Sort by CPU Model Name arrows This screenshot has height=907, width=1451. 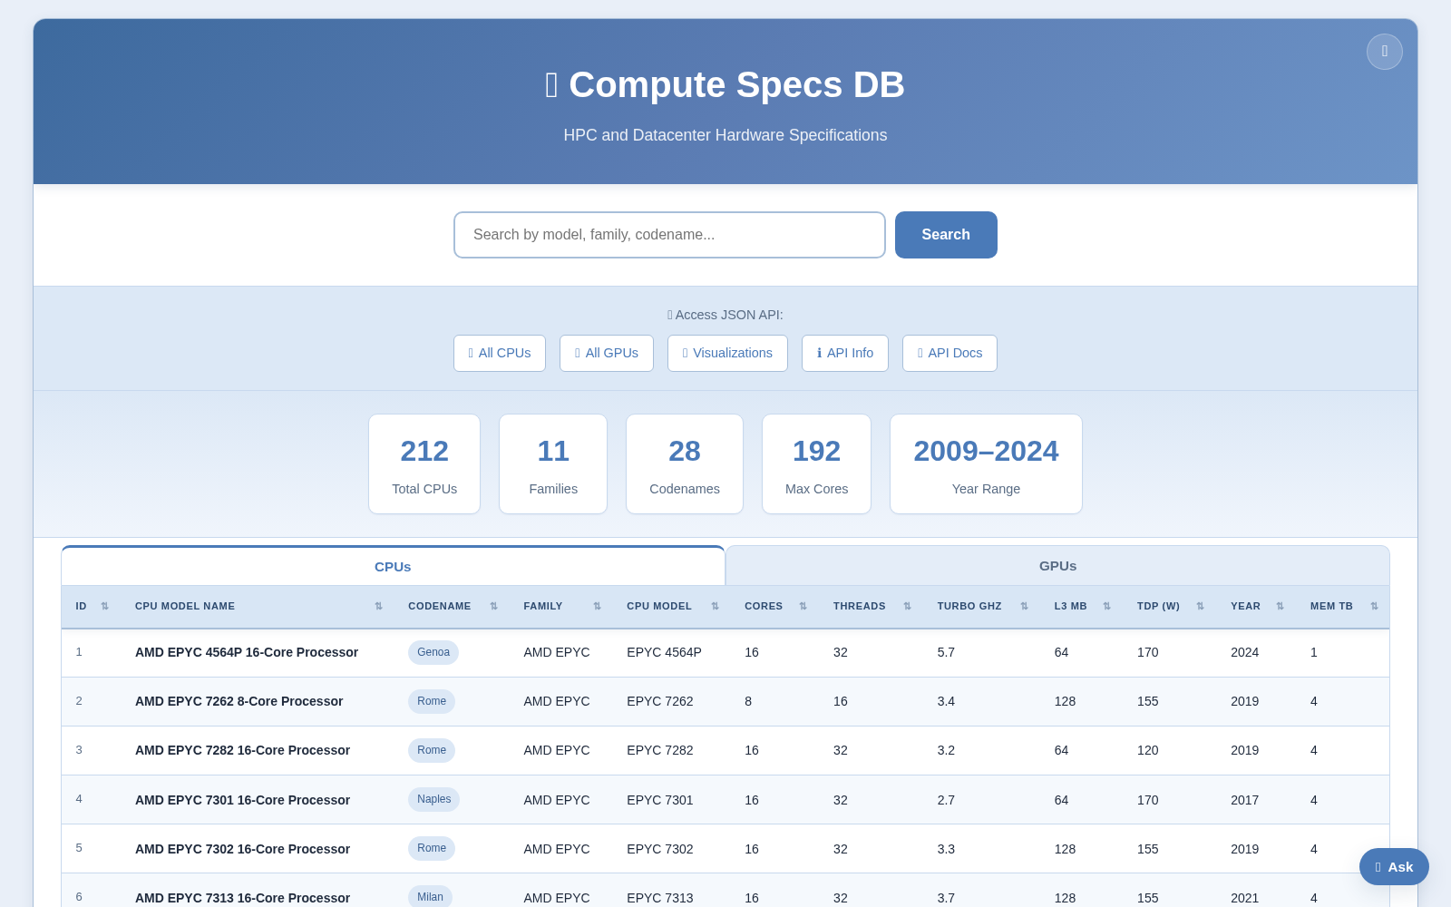point(378,607)
